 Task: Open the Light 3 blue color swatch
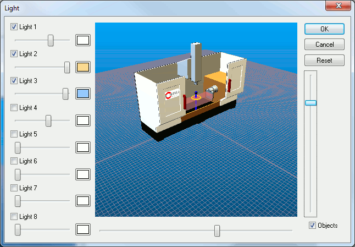coord(83,94)
